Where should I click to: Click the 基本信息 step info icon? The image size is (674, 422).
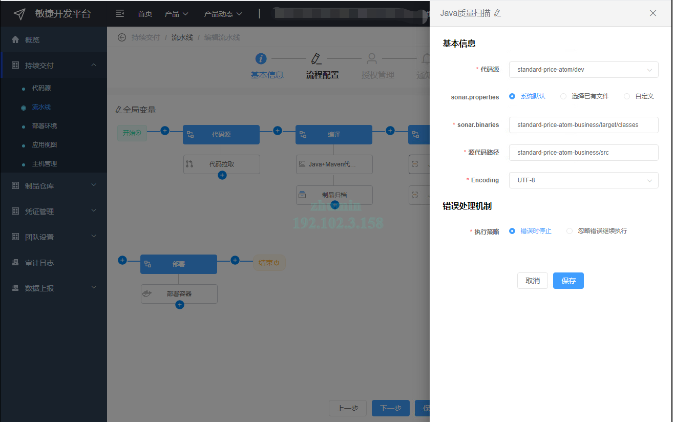pyautogui.click(x=261, y=58)
